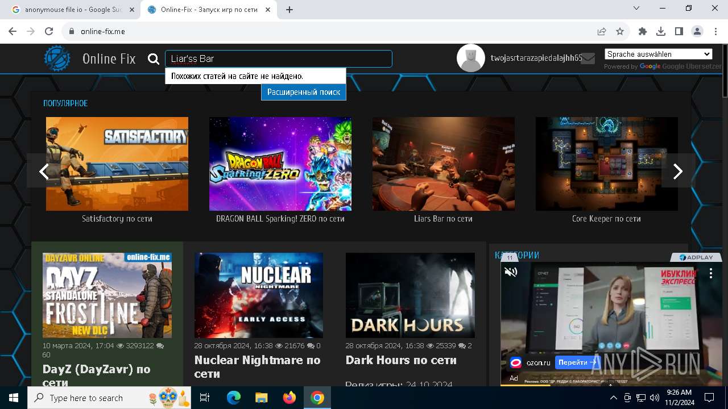Click the ozon.ru label in the ad
728x409 pixels.
pyautogui.click(x=538, y=362)
